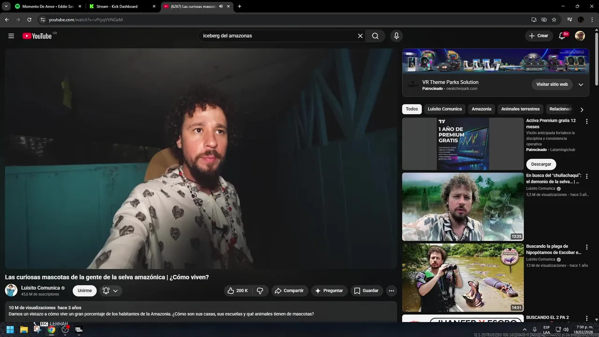
Task: Go to YouTube home via logo
Action: point(37,36)
